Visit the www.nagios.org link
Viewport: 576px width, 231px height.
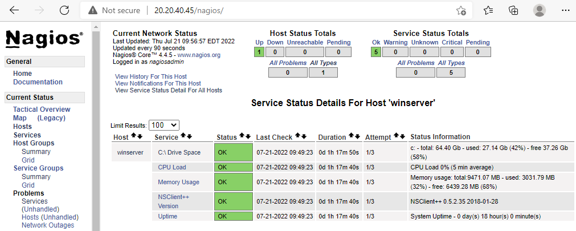[199, 55]
